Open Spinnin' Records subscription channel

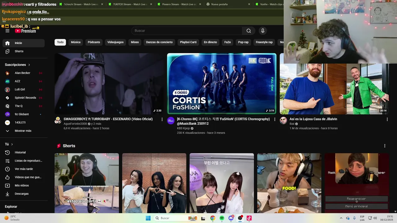pos(24,98)
